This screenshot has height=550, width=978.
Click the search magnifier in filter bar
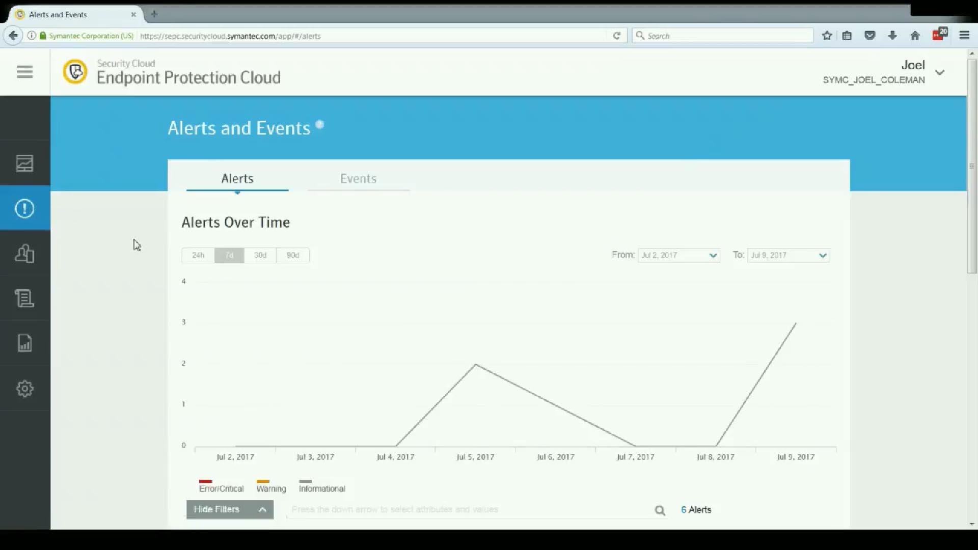[x=660, y=510]
